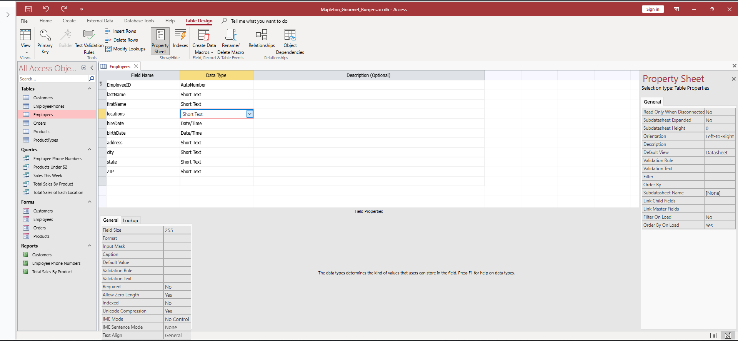Screen dimensions: 738x341
Task: Click the hireDate field name cell
Action: [143, 124]
